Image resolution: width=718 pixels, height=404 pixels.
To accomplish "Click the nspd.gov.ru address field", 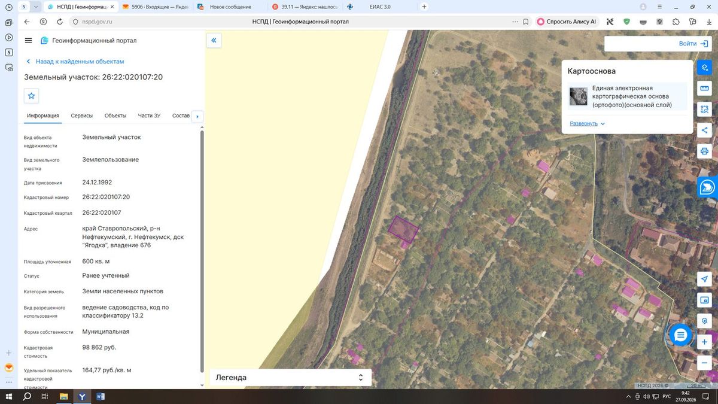I will click(97, 22).
